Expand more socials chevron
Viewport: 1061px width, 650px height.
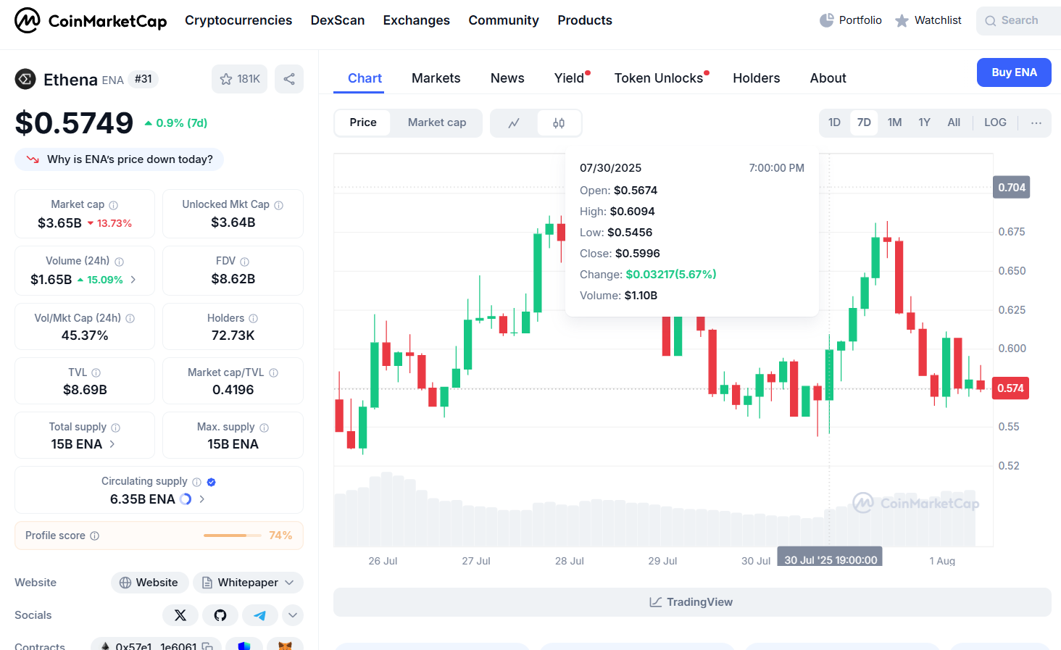(x=293, y=615)
